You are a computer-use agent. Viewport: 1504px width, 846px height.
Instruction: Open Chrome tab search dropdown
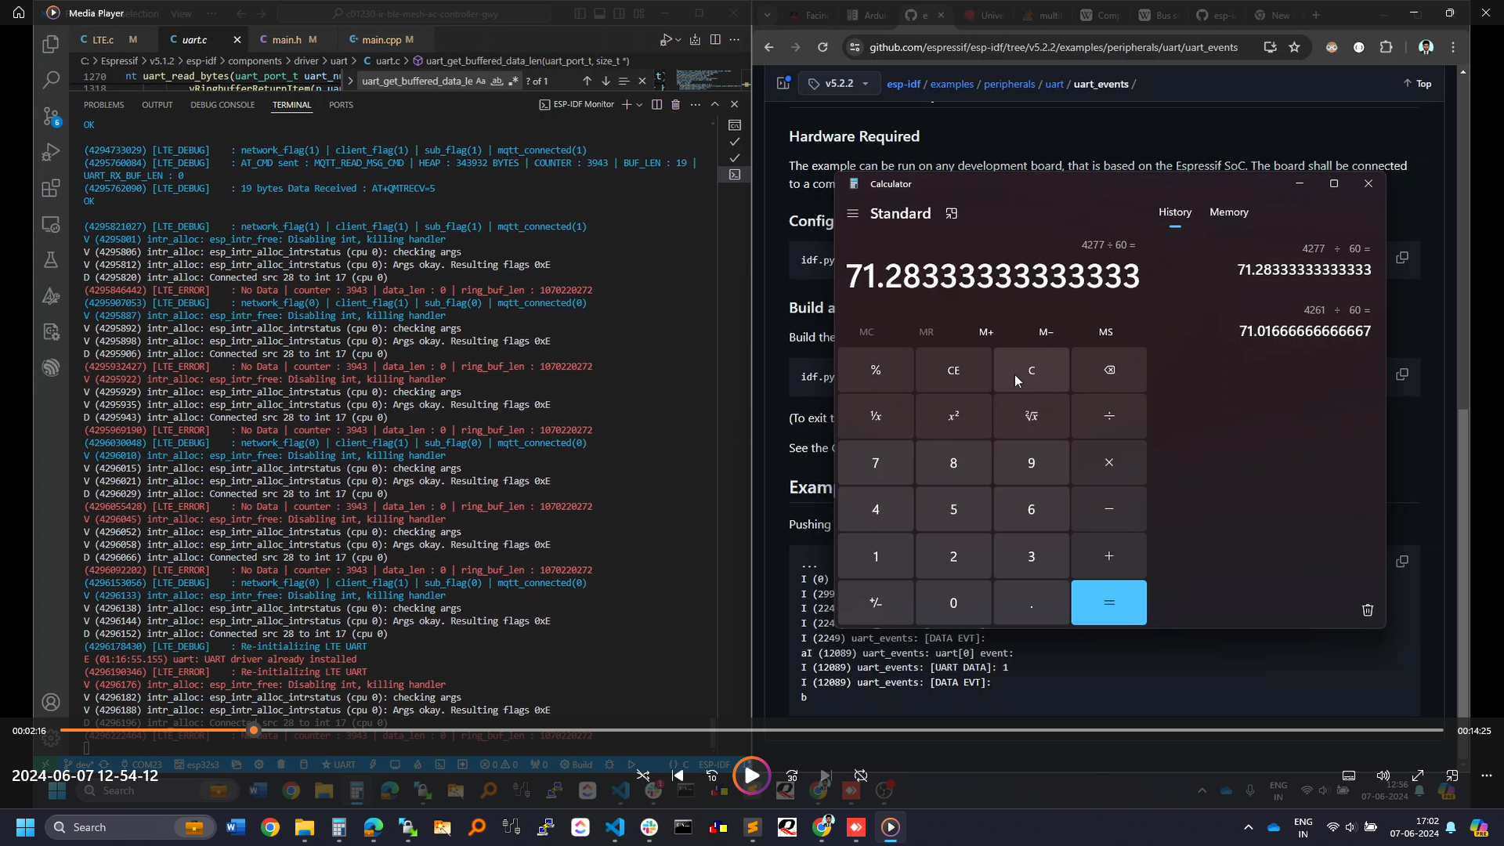click(x=768, y=14)
